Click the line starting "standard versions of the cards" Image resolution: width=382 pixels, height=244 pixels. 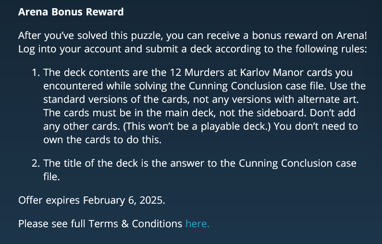coord(201,99)
